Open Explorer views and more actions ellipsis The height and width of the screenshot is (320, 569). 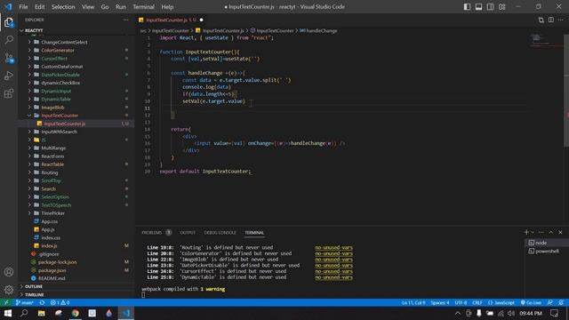point(125,20)
